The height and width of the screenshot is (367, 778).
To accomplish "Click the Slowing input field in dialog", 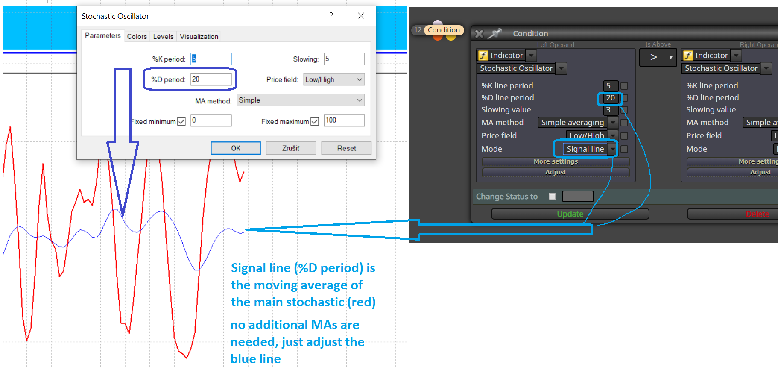I will point(344,59).
